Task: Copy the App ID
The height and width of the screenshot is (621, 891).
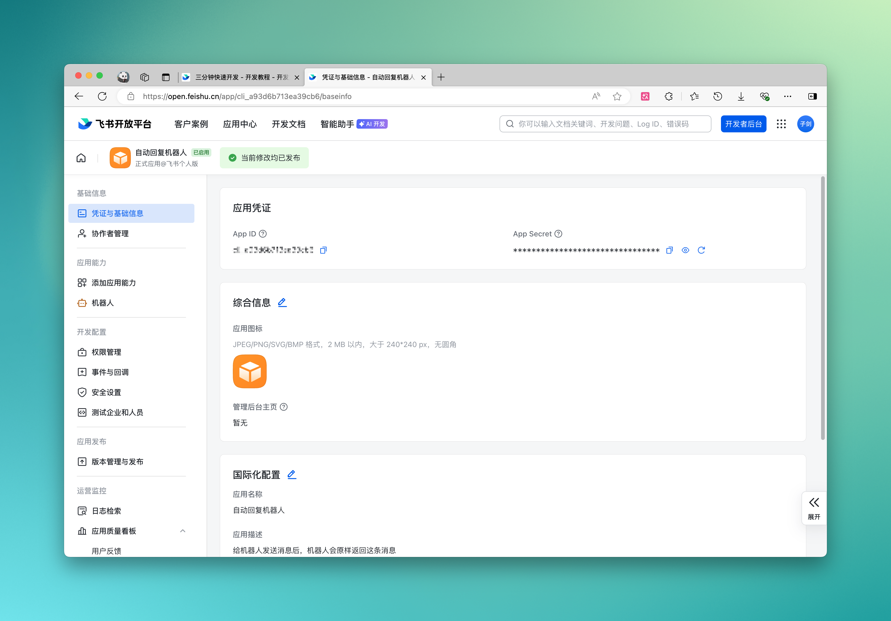Action: (x=323, y=250)
